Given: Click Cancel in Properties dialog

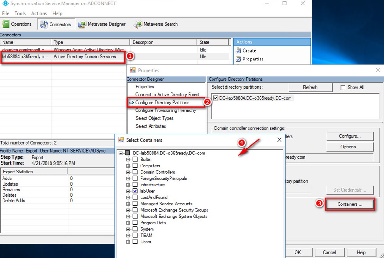Looking at the screenshot, I should 329,252.
